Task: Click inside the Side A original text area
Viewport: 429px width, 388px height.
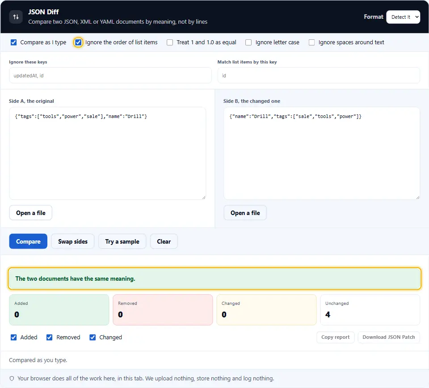Action: pyautogui.click(x=108, y=153)
